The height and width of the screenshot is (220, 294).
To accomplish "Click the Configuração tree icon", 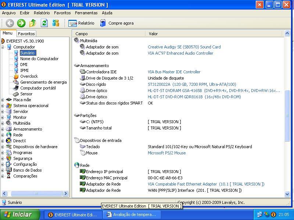I will pyautogui.click(x=8, y=164).
